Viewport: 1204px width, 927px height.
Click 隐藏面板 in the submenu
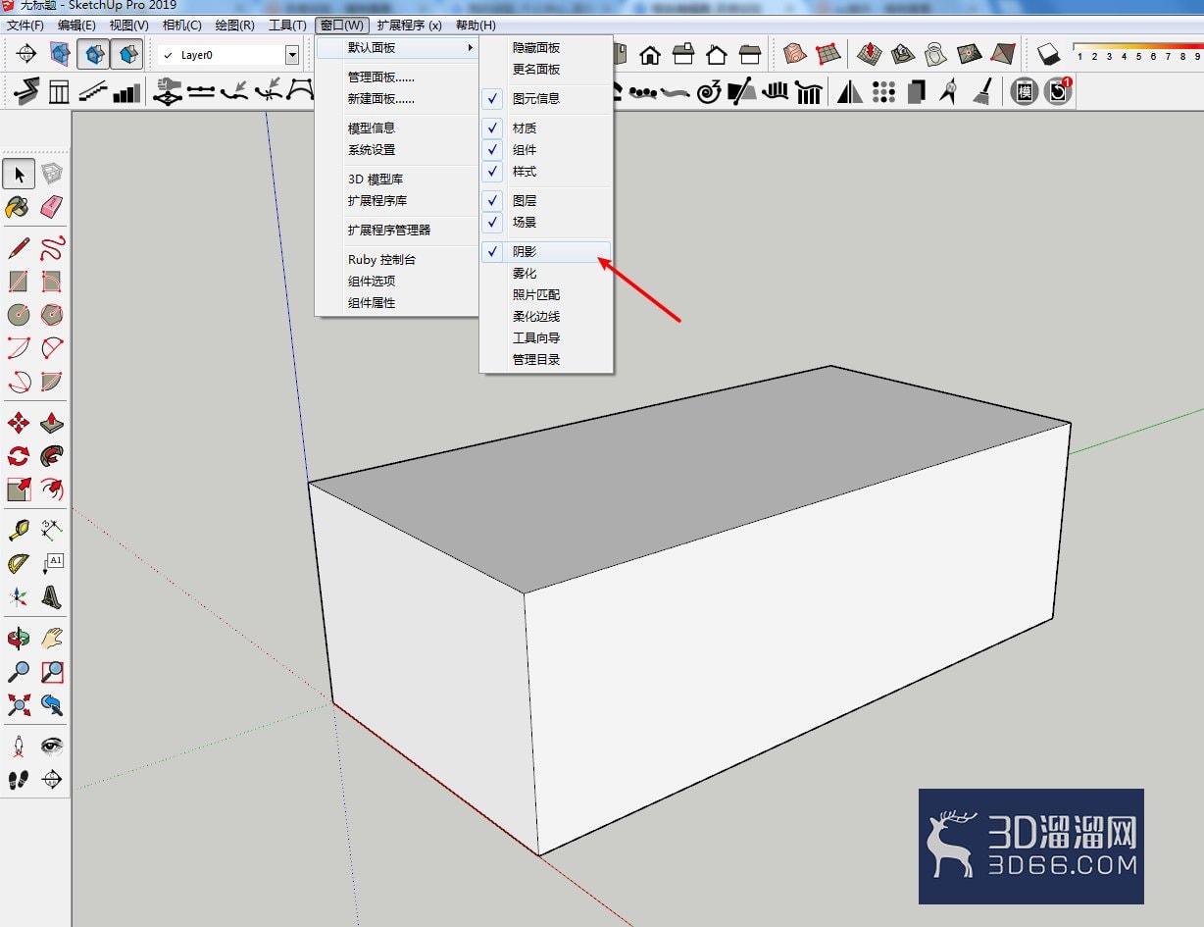[x=546, y=47]
